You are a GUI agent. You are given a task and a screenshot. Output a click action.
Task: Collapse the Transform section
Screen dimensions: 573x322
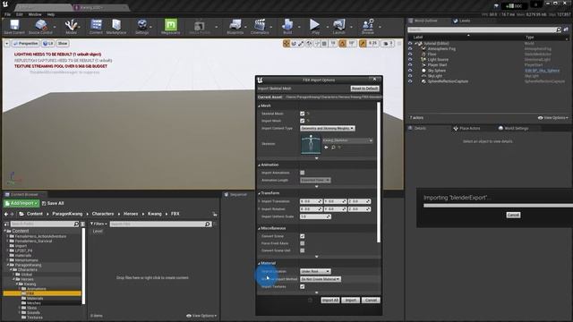[x=259, y=193]
